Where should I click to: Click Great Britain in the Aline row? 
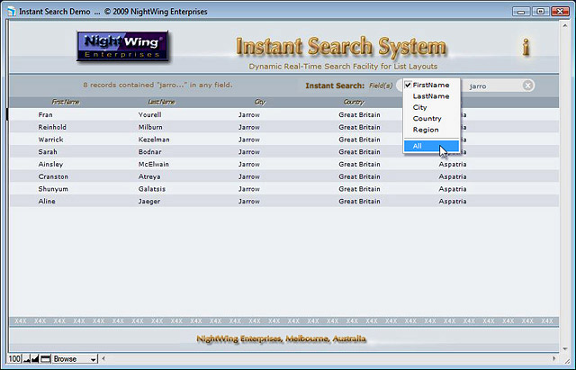point(359,202)
